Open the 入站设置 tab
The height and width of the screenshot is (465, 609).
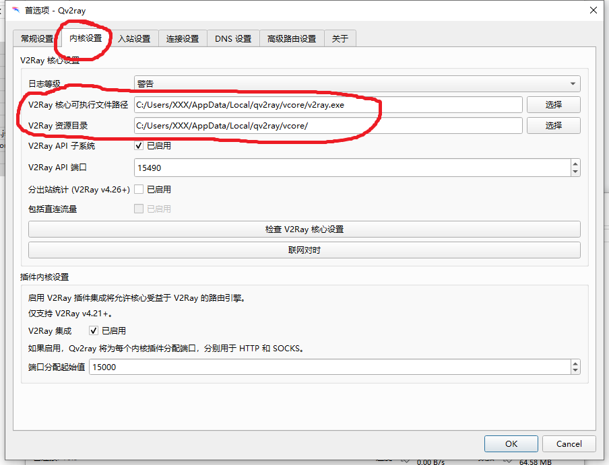[x=134, y=39]
